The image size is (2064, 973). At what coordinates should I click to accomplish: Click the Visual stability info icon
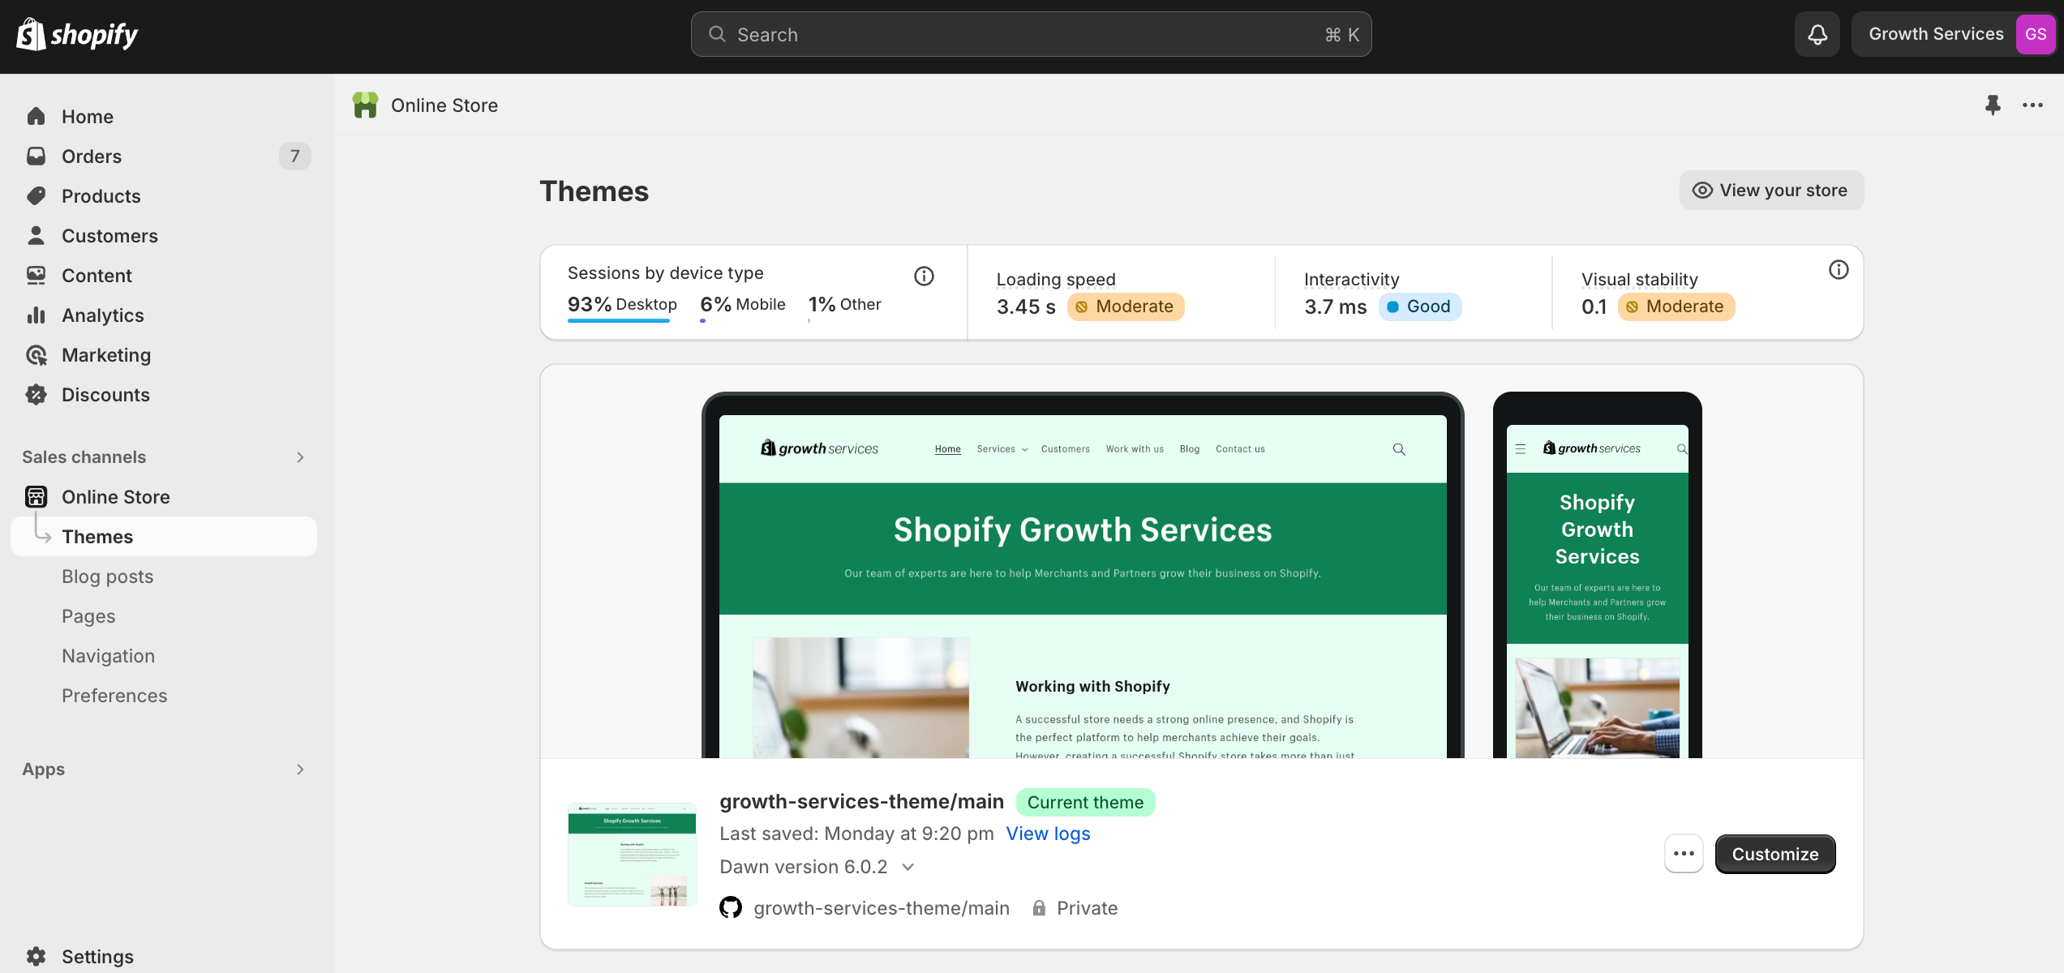[1839, 269]
